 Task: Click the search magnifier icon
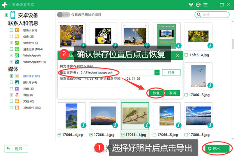(x=199, y=14)
